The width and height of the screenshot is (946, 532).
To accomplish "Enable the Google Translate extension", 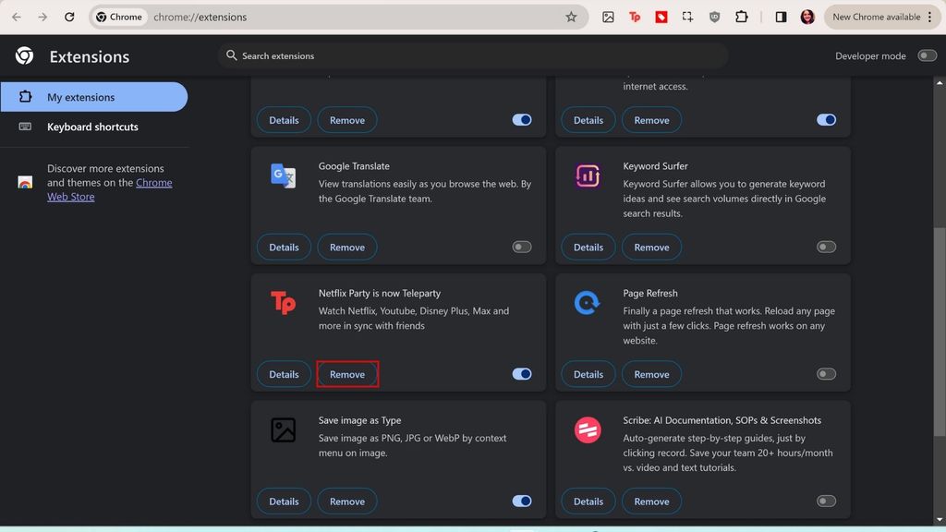I will pos(521,247).
